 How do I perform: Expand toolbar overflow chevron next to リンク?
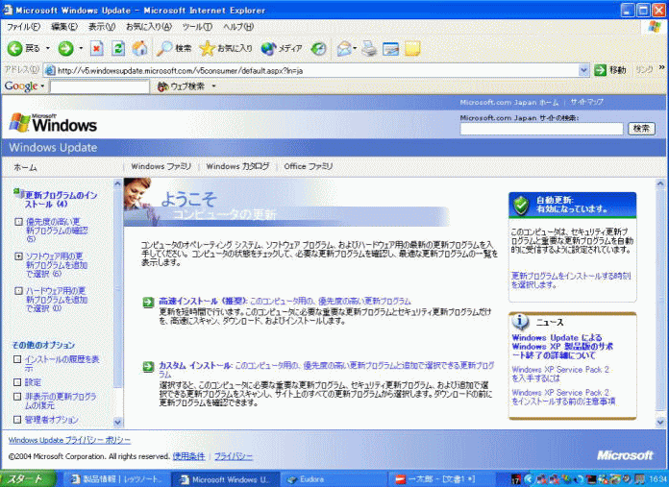[x=661, y=67]
